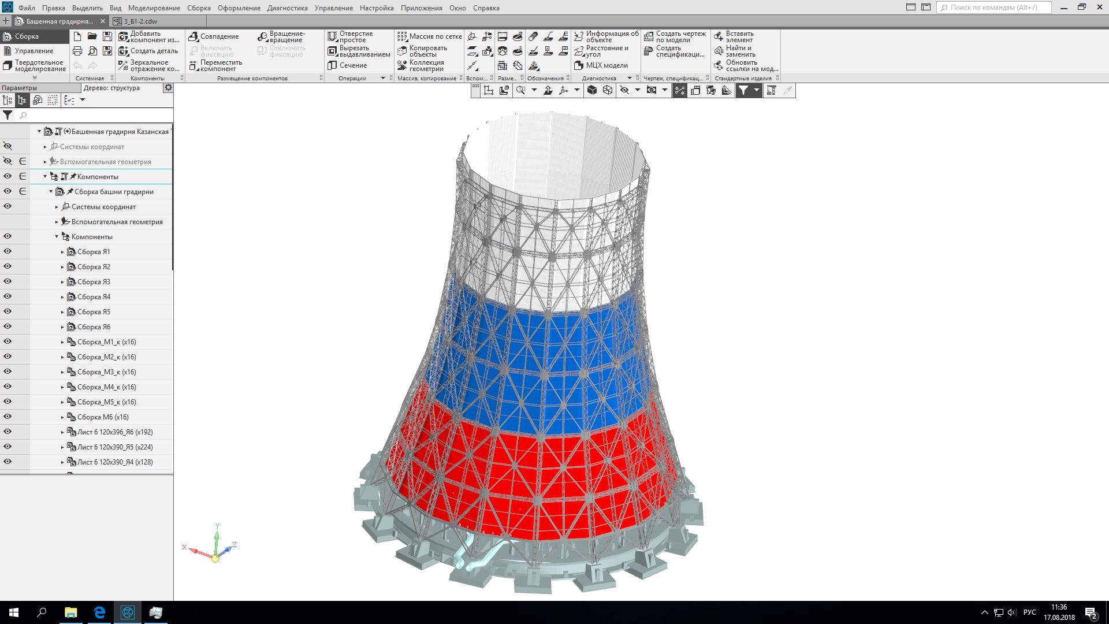
Task: Click the Совпадение mate tool
Action: (213, 36)
